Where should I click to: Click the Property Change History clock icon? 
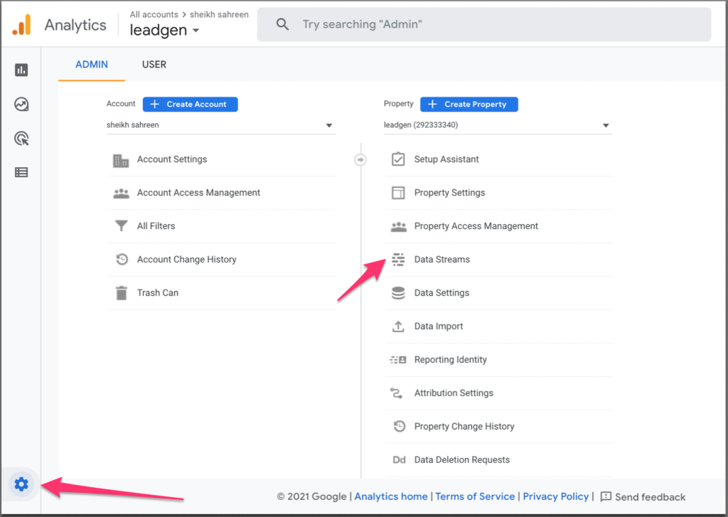(x=400, y=426)
